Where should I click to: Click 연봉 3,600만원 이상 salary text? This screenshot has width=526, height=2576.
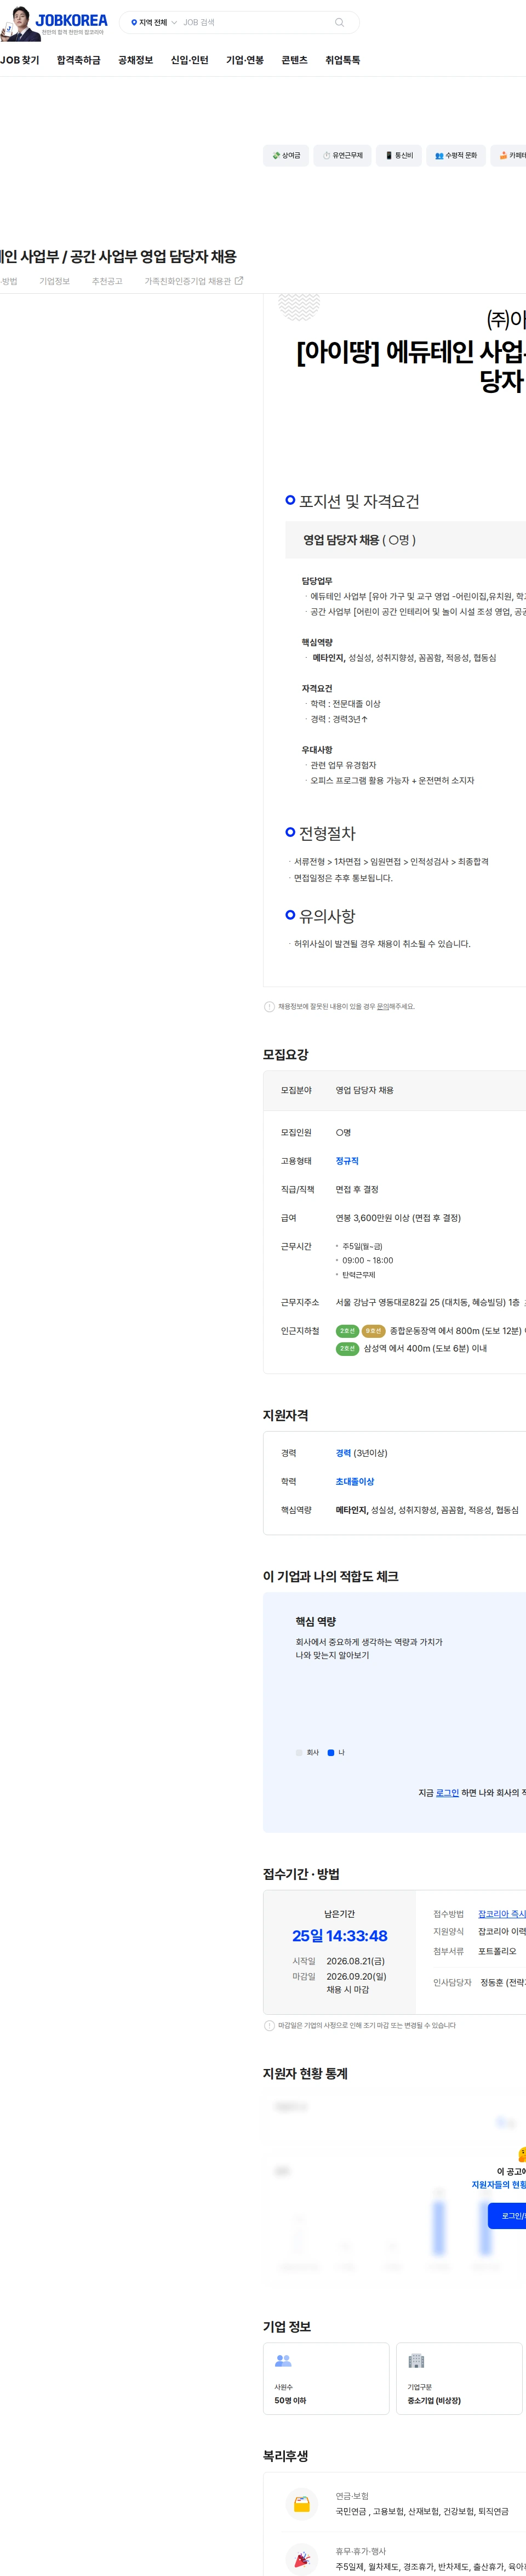point(398,1218)
